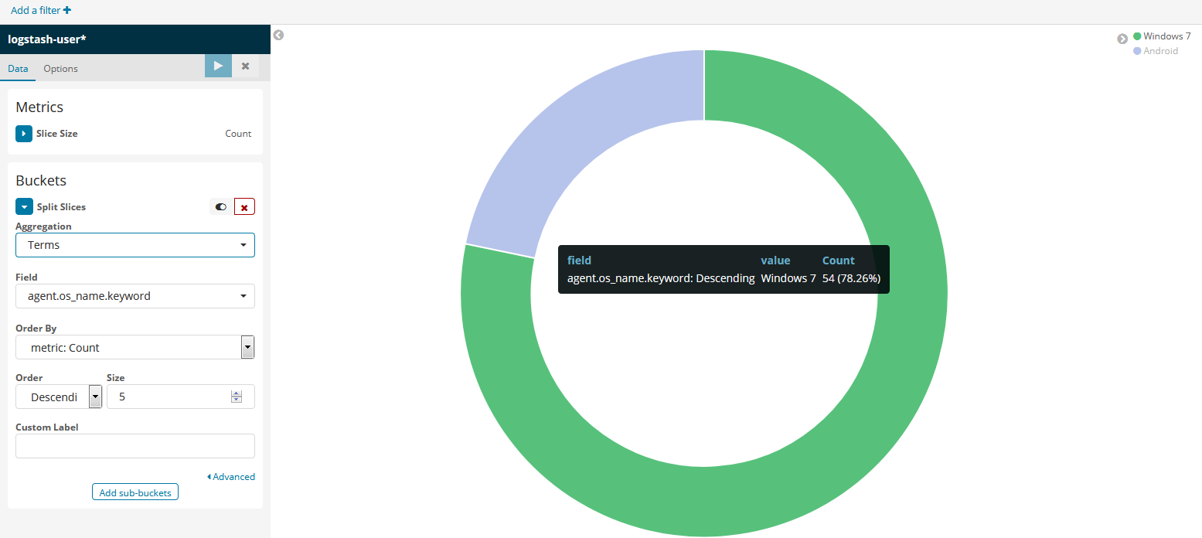
Task: Switch to the Data tab
Action: pyautogui.click(x=18, y=69)
